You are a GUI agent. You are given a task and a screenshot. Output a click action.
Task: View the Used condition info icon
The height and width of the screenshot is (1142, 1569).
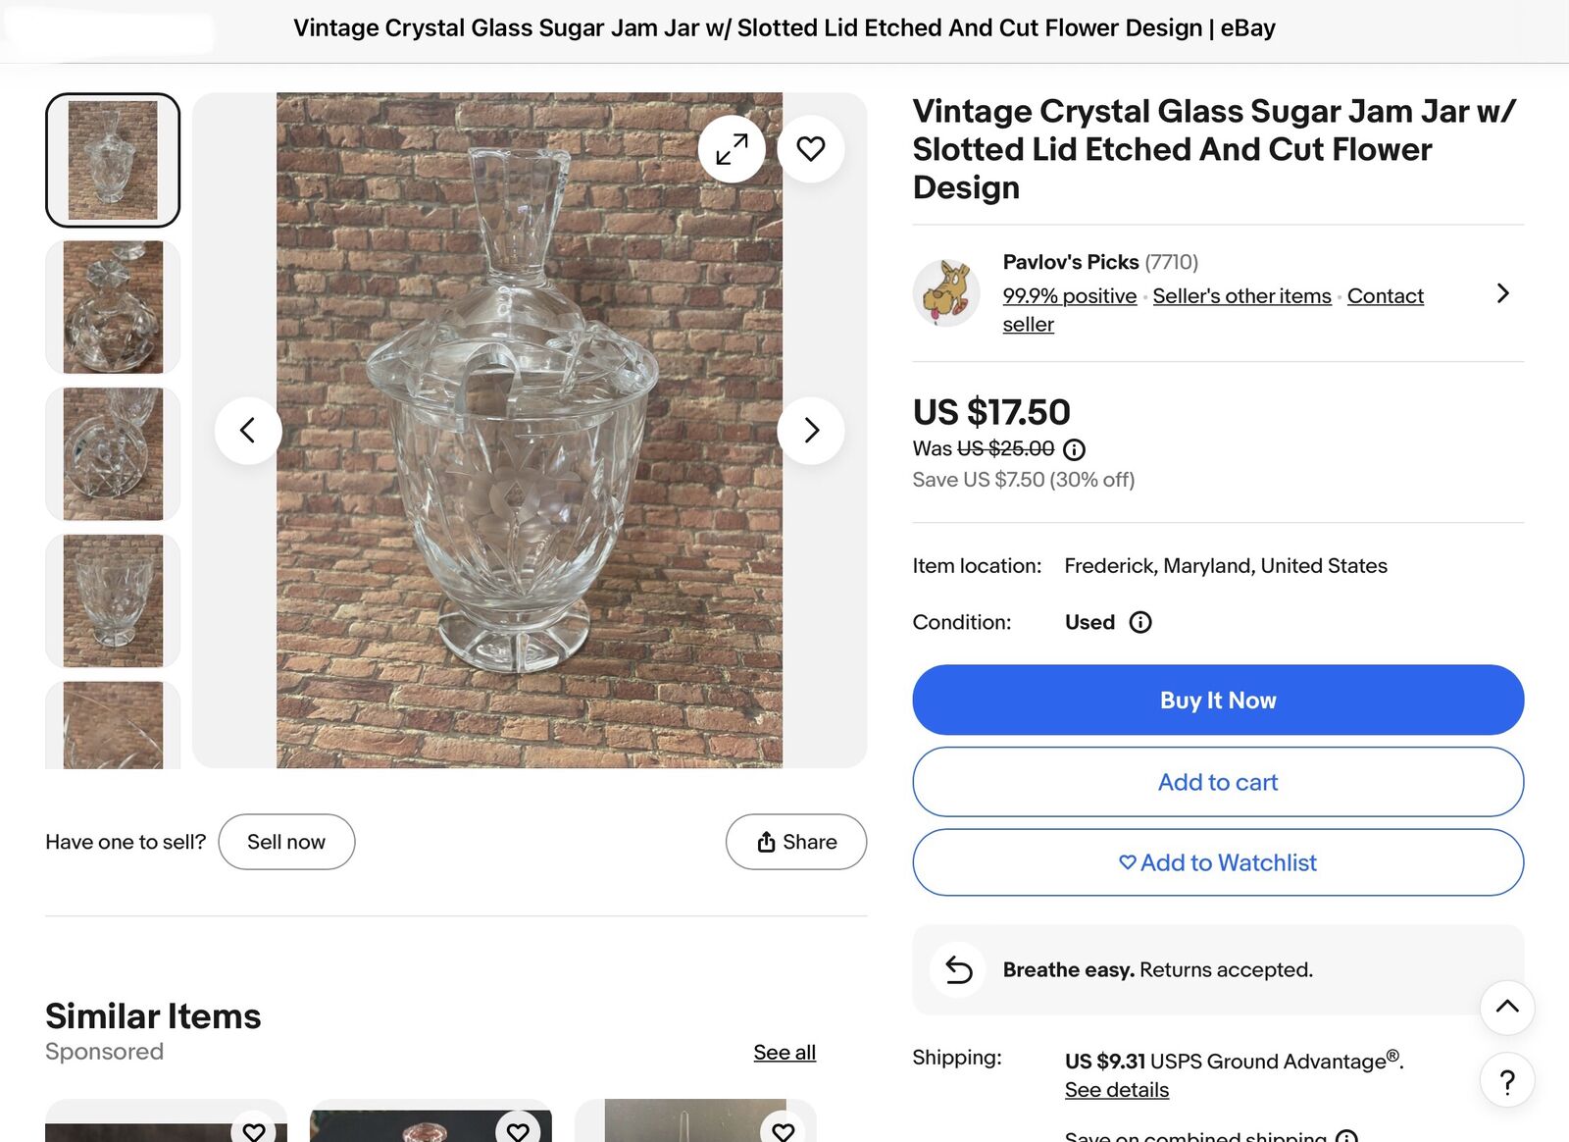click(x=1140, y=622)
